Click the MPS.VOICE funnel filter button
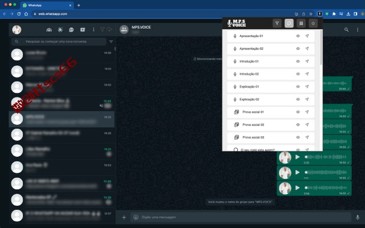 click(x=277, y=23)
